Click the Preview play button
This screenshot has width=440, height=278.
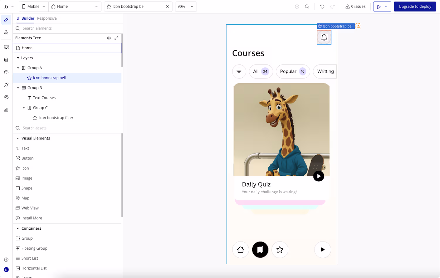pyautogui.click(x=379, y=6)
